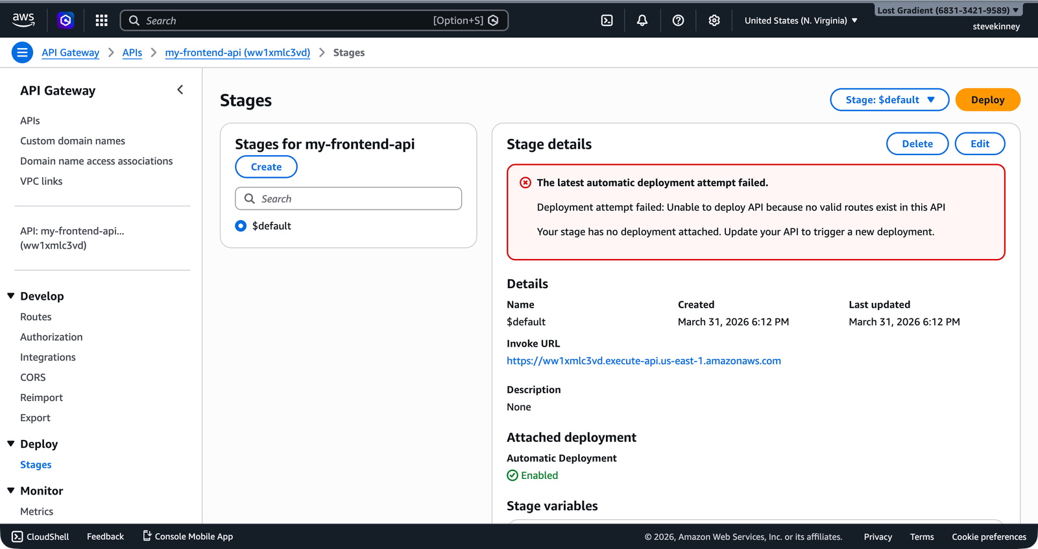Open Export in the sidebar
The height and width of the screenshot is (549, 1038).
click(x=35, y=418)
